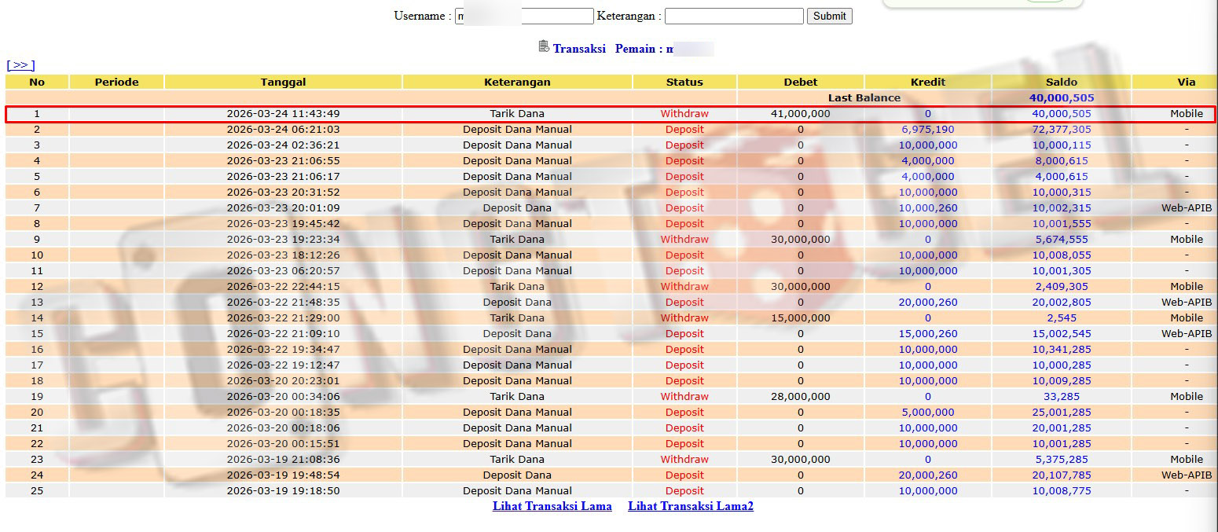Click the No column header

(37, 82)
